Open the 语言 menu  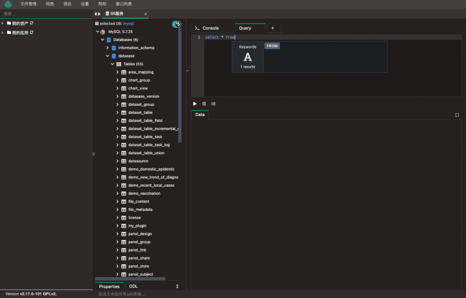click(x=67, y=4)
